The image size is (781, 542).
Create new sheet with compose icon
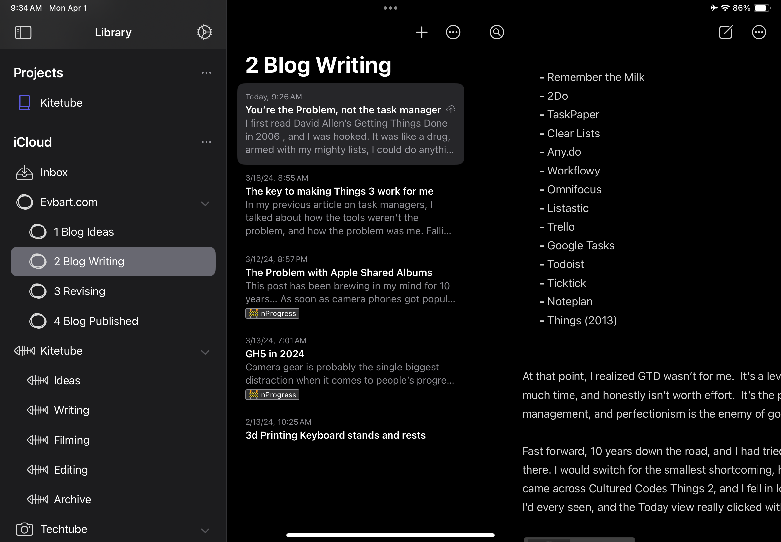coord(726,33)
